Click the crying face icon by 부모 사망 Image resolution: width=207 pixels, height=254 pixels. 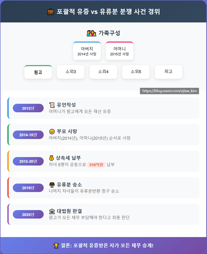pyautogui.click(x=52, y=131)
